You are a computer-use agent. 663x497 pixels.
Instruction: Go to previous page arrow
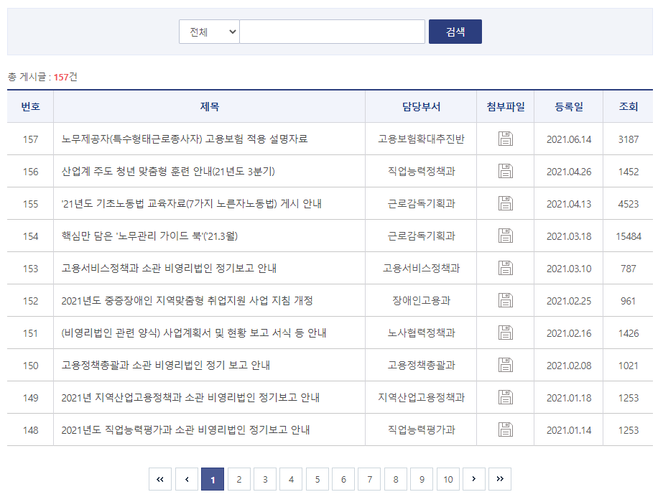click(187, 479)
